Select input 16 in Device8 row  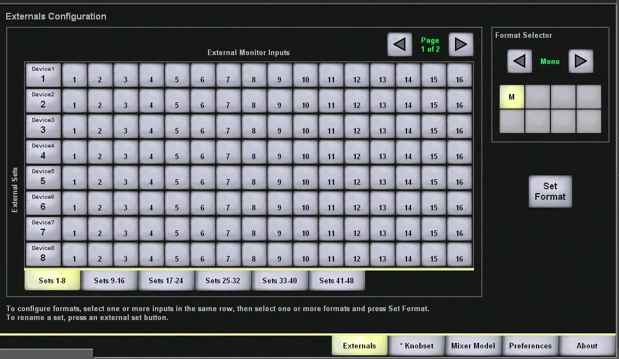click(x=459, y=254)
